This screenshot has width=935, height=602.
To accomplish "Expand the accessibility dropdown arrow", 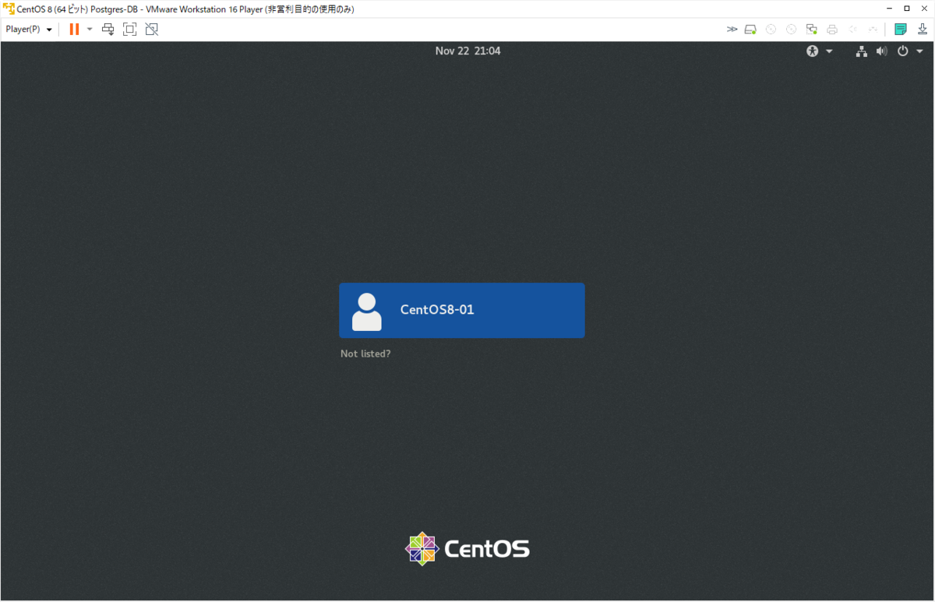I will (829, 51).
